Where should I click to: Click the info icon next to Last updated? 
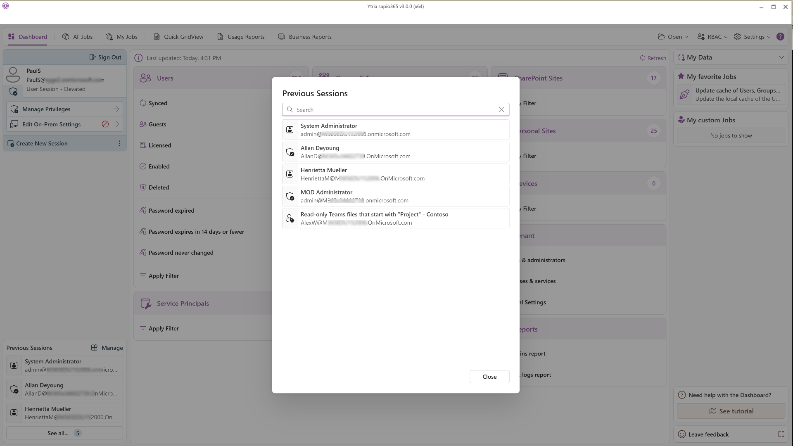point(138,58)
